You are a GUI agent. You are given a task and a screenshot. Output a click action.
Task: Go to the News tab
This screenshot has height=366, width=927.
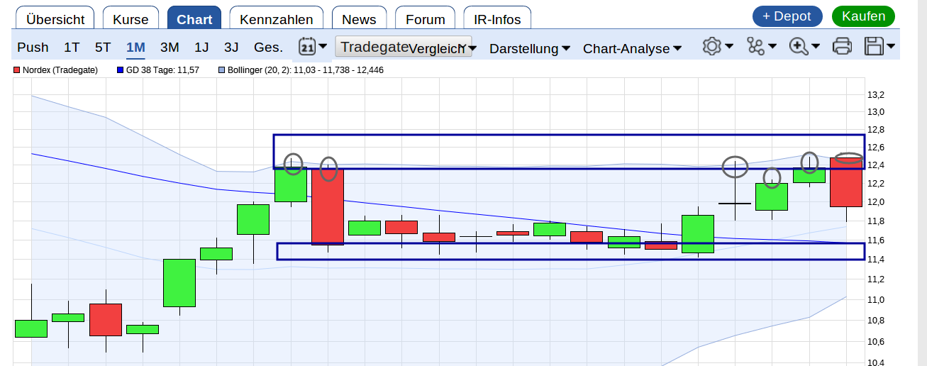tap(359, 18)
